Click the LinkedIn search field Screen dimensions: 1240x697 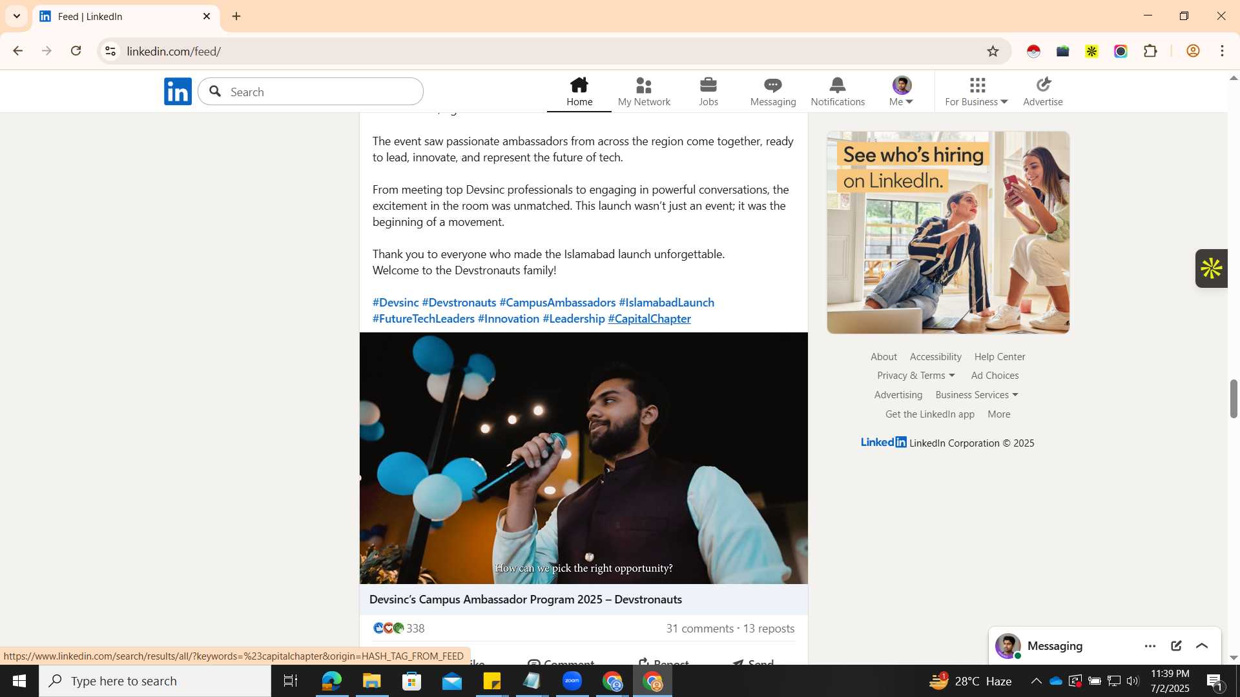coord(311,92)
